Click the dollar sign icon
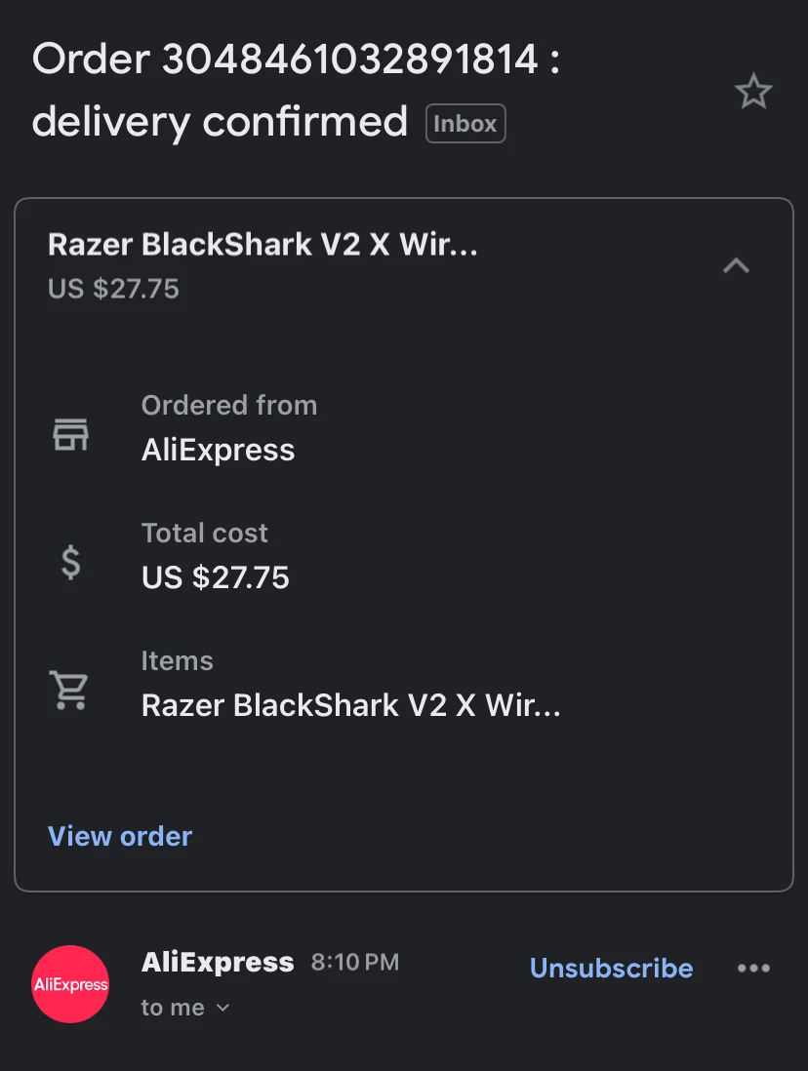 pos(70,562)
